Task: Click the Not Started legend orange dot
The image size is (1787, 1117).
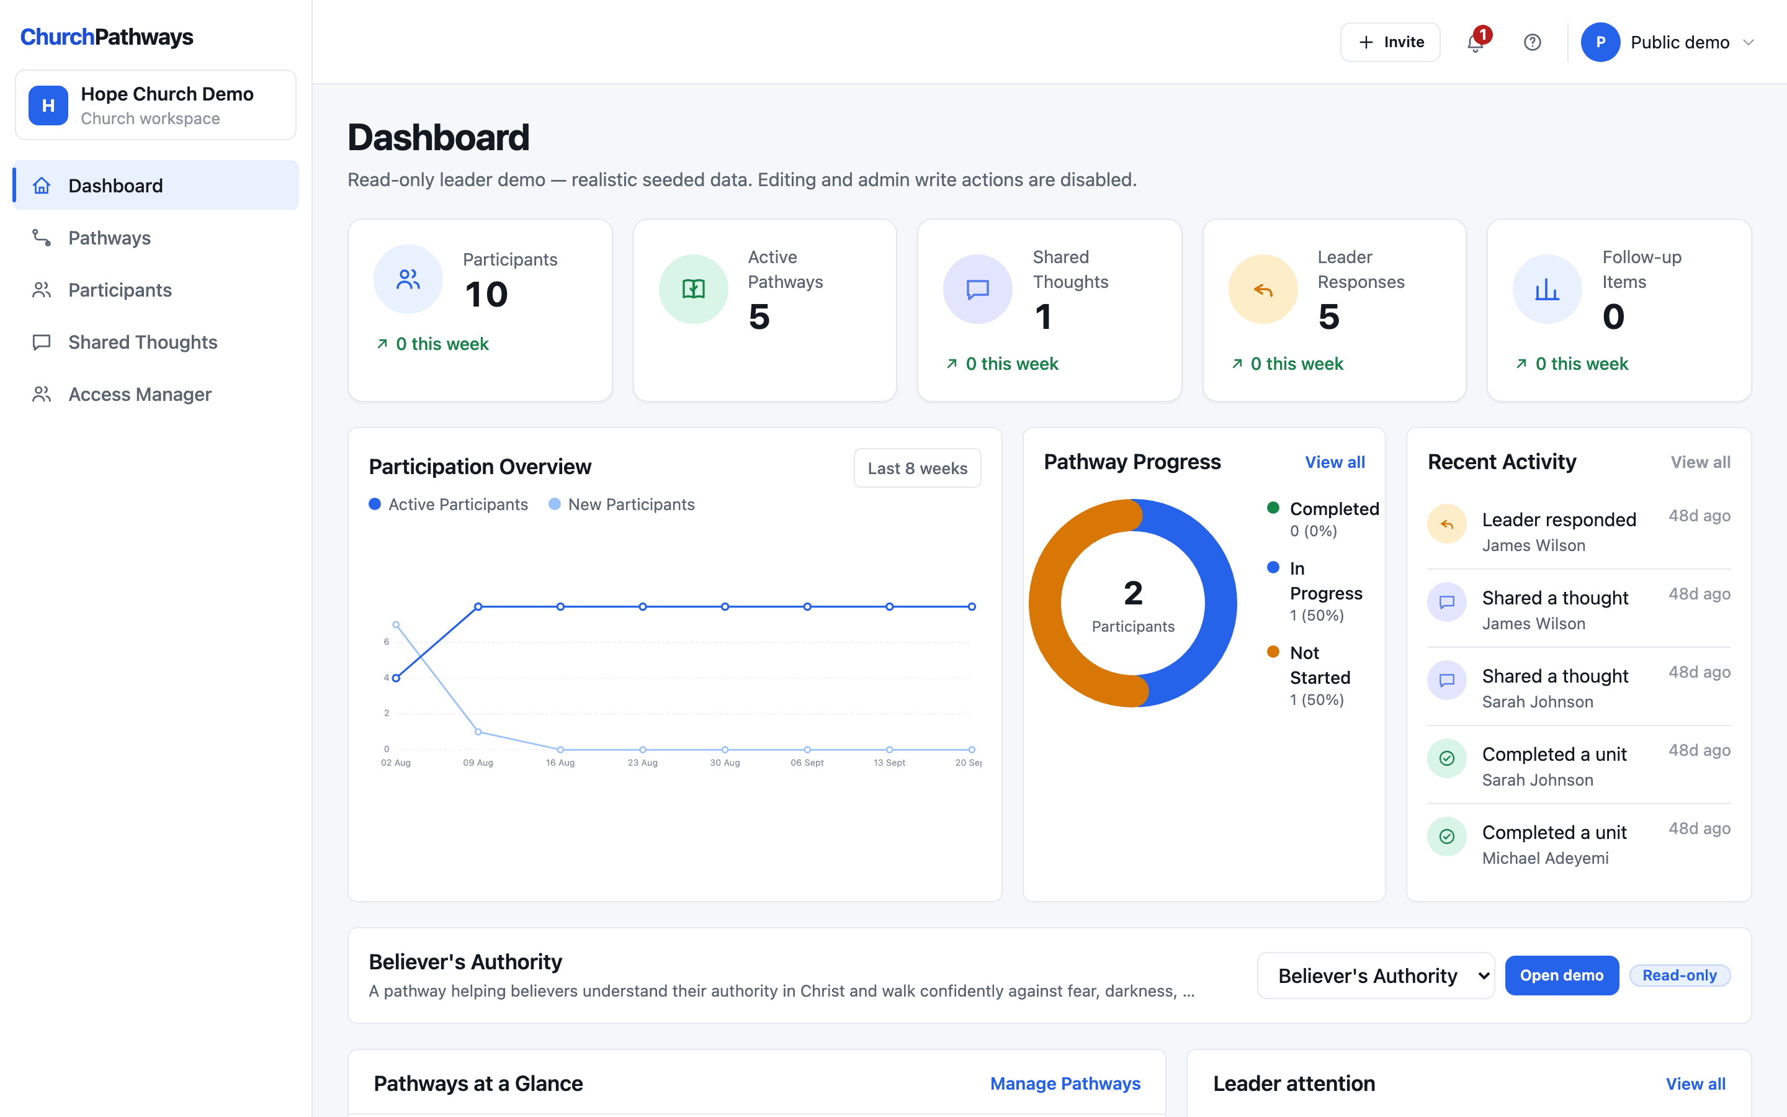Action: tap(1273, 652)
